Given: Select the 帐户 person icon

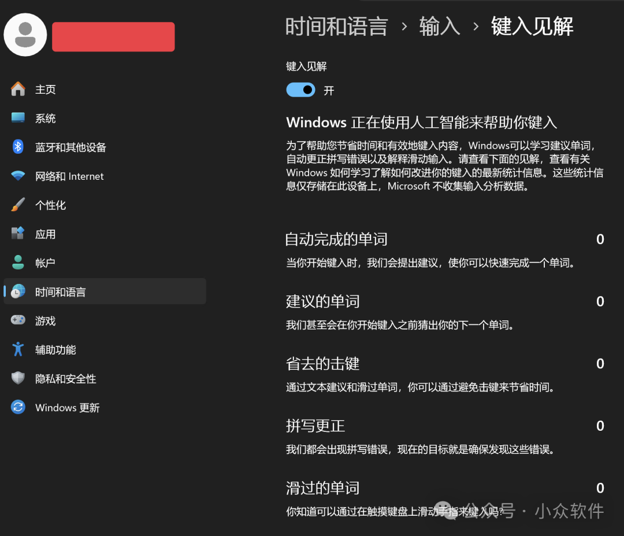Looking at the screenshot, I should point(19,263).
